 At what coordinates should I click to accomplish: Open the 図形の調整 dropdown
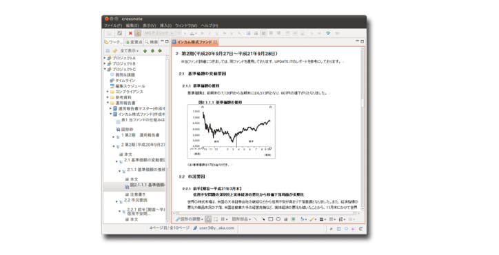(x=190, y=219)
